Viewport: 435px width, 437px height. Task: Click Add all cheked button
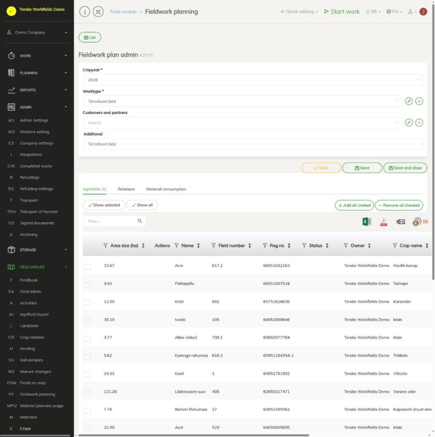pos(354,205)
